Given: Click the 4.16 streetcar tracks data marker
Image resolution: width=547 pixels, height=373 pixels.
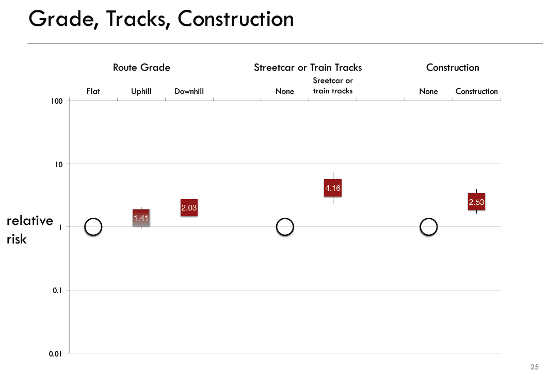Looking at the screenshot, I should [333, 188].
